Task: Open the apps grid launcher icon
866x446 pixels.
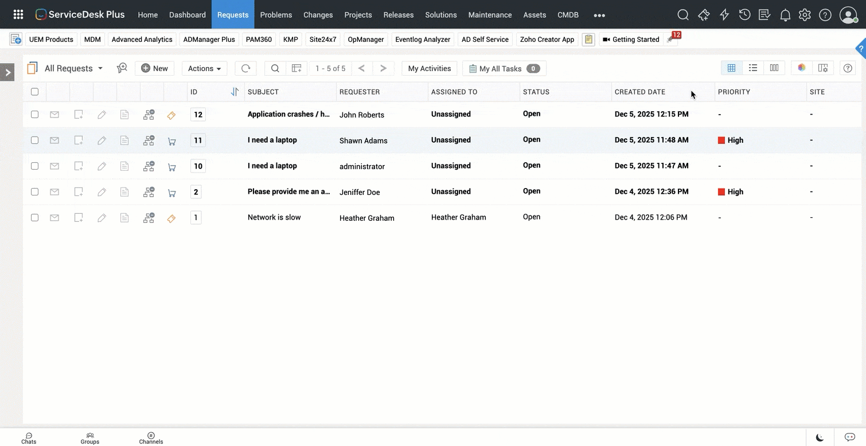Action: (x=18, y=15)
